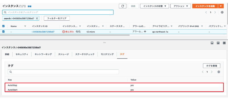Screen dimensions: 228x102
Task: Click the Value column header
Action: point(133,80)
